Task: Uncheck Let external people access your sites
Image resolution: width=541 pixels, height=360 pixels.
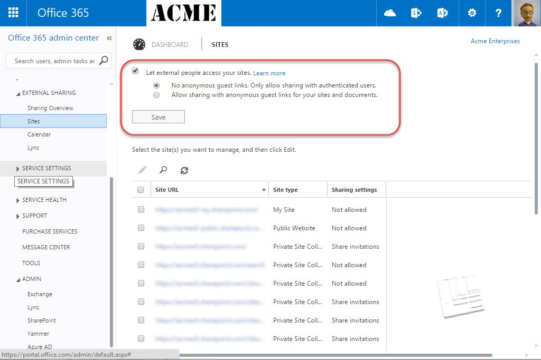Action: coord(136,72)
